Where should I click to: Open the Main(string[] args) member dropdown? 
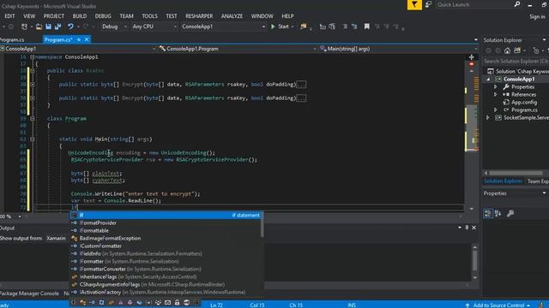coord(398,49)
